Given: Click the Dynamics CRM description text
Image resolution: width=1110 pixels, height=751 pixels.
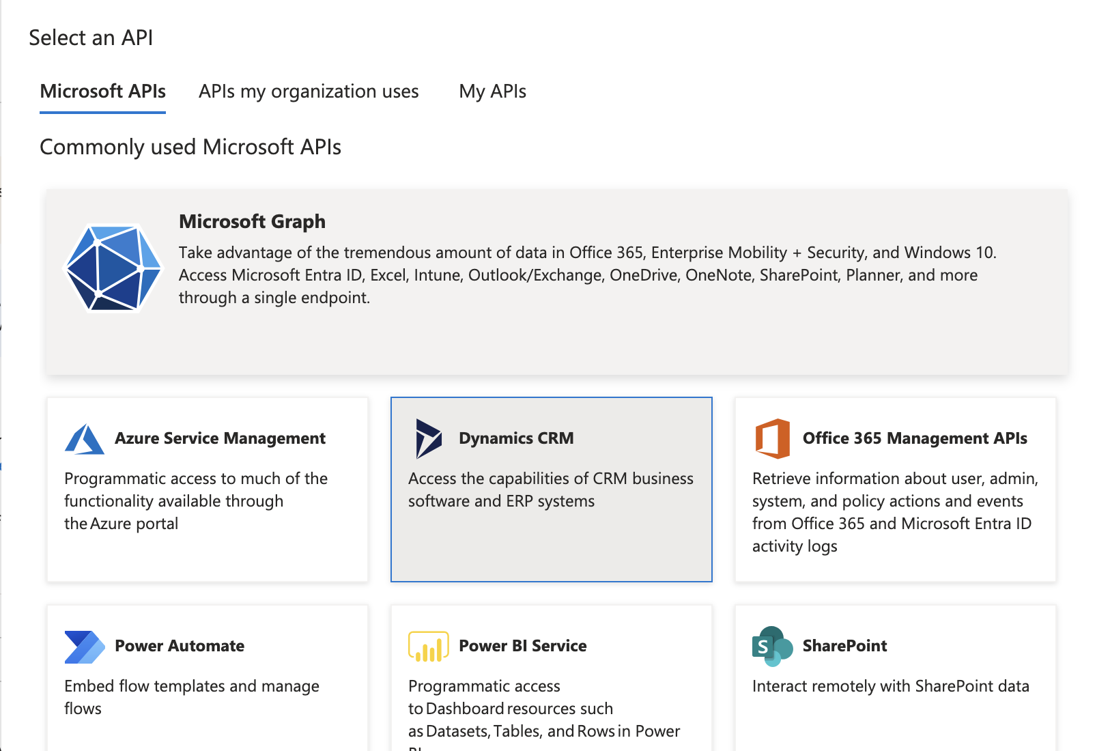Looking at the screenshot, I should point(551,490).
